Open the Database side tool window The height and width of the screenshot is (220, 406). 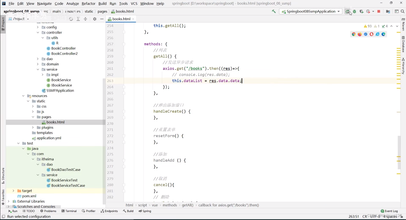tap(403, 44)
